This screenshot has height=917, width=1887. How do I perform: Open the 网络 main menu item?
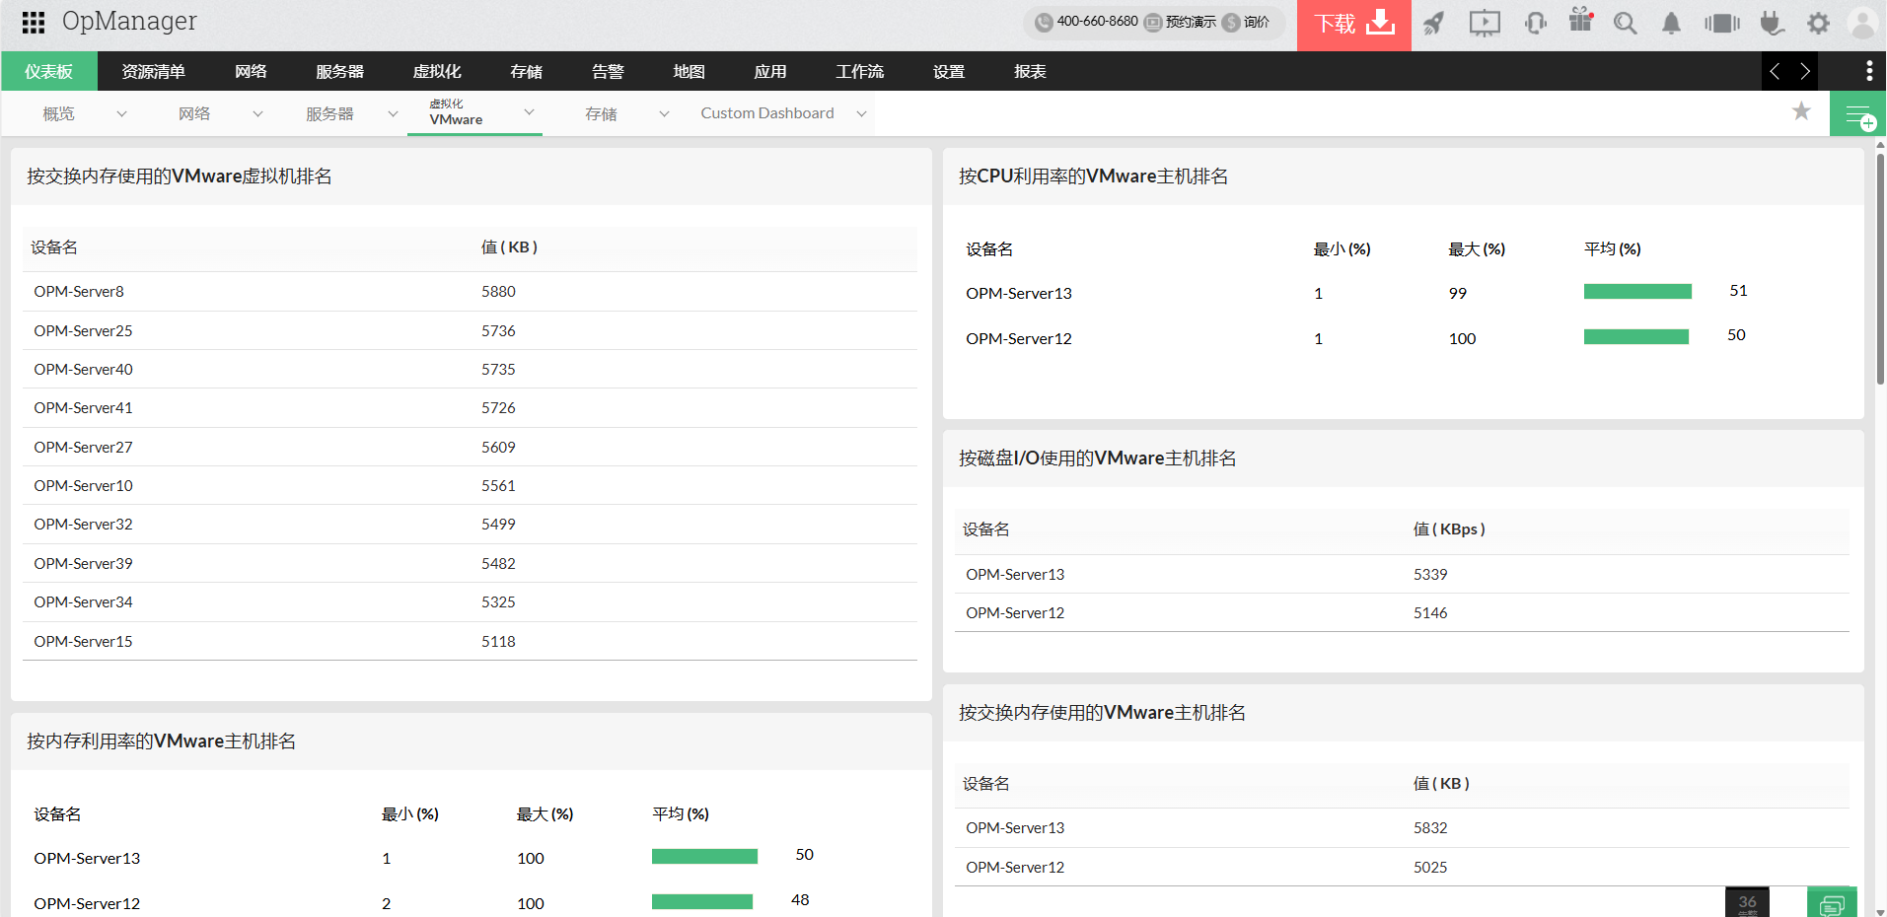click(251, 71)
